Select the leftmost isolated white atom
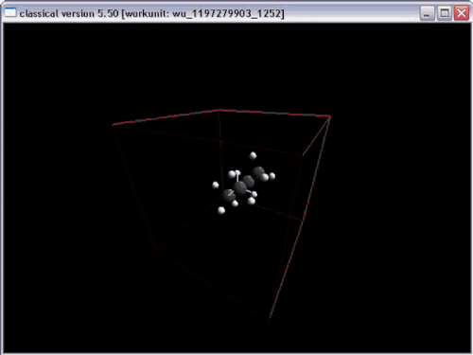This screenshot has width=473, height=355. [x=216, y=185]
